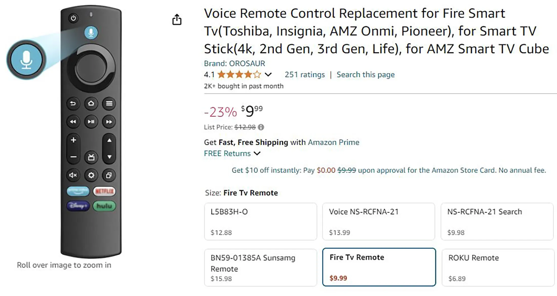Choose the BN59-01385A Sunsamg Remote option
557x296 pixels.
point(261,267)
